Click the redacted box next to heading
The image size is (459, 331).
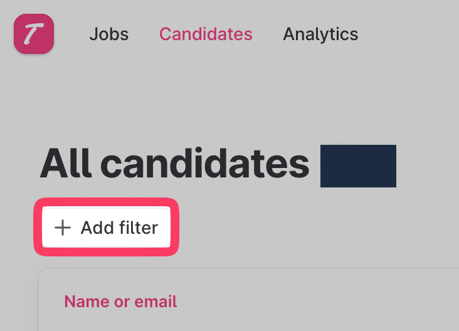358,165
